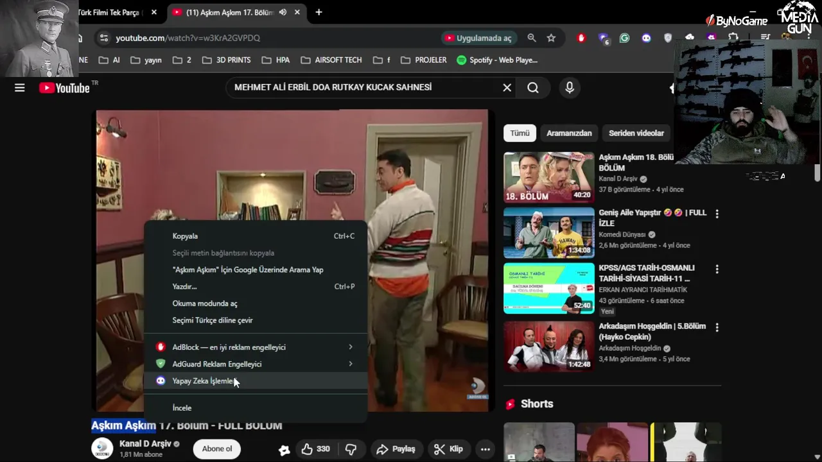Screen dimensions: 822x462
Task: Clear the YouTube search box text
Action: [x=507, y=88]
